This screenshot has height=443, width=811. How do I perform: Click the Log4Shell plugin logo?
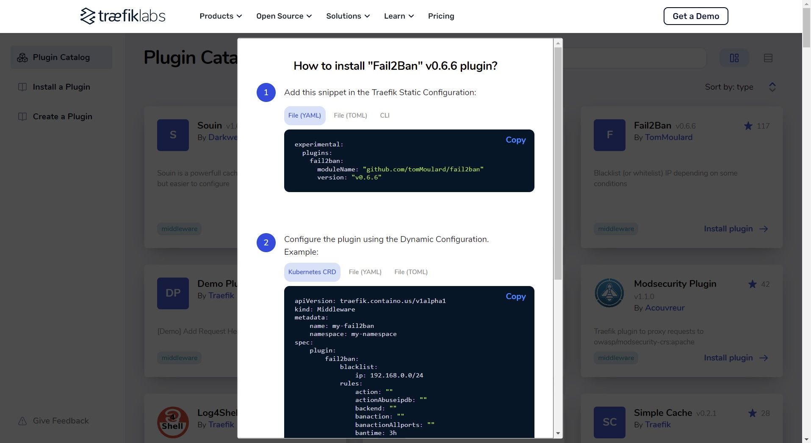tap(173, 422)
